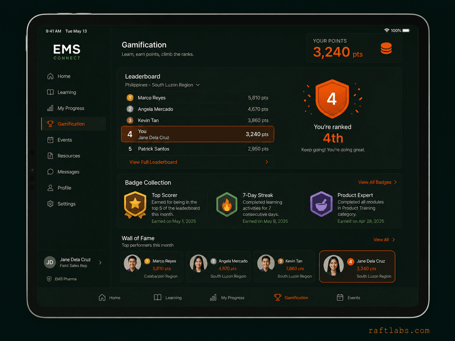Click the Settings gear icon in sidebar

tap(50, 204)
